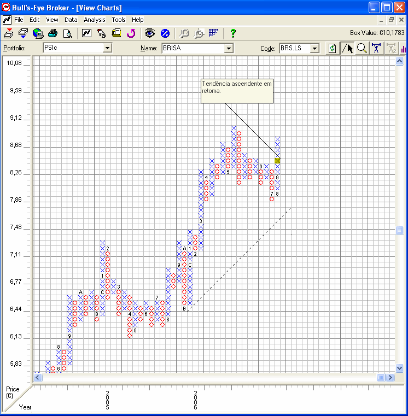Click the horizontal scrollbar right arrow
Screen dimensions: 408x416
click(x=390, y=377)
